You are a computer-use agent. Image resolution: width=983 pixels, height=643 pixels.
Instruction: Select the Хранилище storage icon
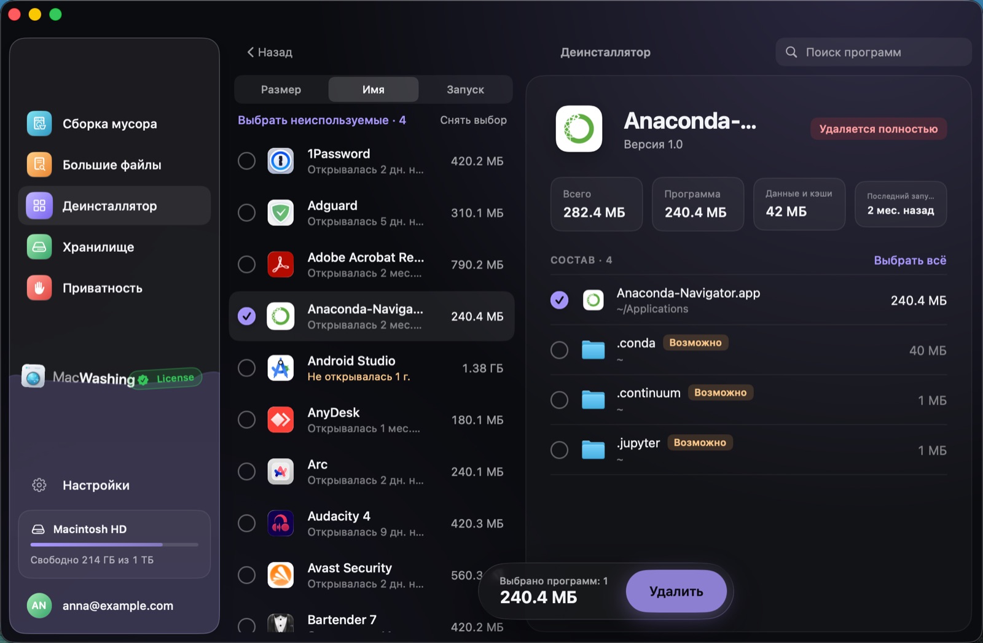tap(39, 247)
